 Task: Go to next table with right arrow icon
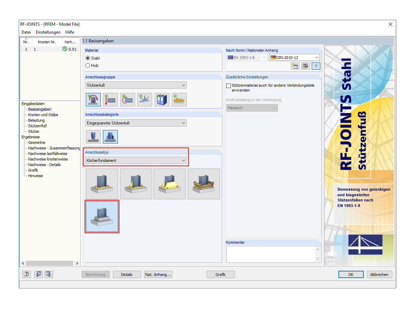pyautogui.click(x=49, y=274)
